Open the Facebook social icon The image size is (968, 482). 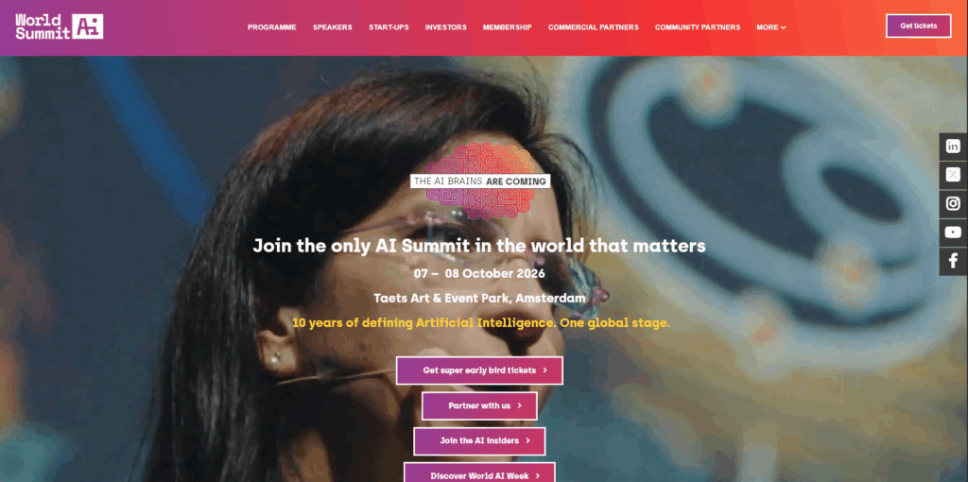tap(953, 261)
